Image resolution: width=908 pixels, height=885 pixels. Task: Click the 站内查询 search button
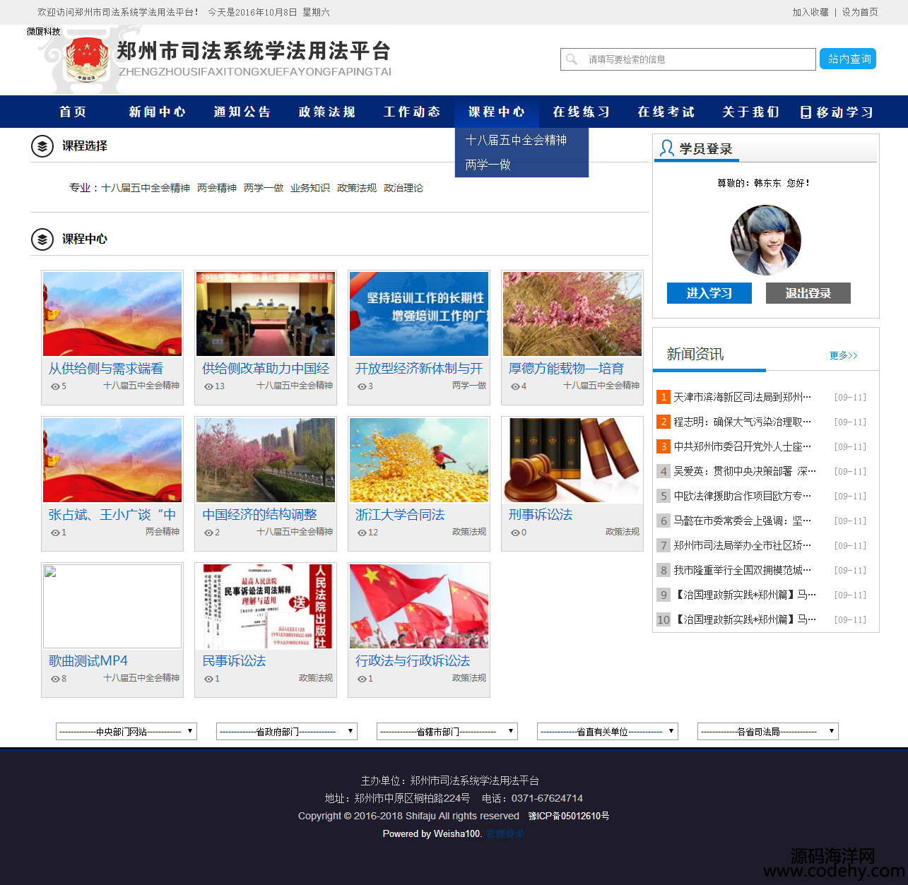[x=848, y=59]
